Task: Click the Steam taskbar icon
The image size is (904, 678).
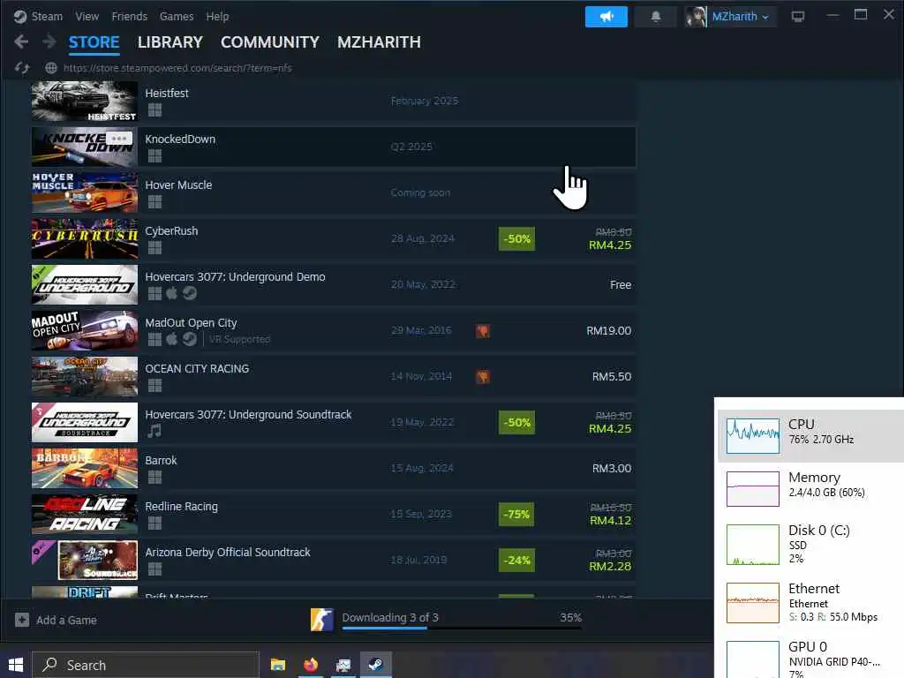Action: 376,665
